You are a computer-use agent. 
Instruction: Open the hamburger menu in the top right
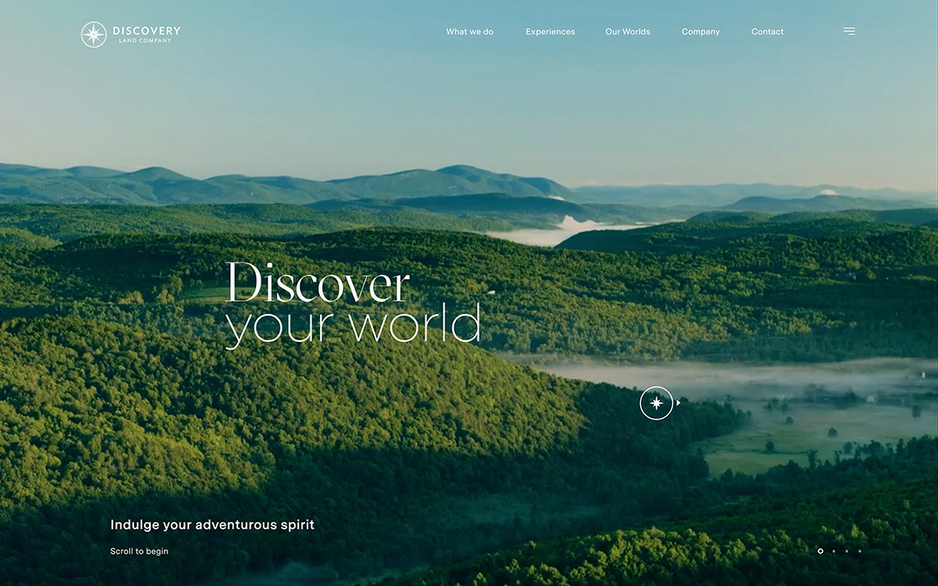pos(849,31)
